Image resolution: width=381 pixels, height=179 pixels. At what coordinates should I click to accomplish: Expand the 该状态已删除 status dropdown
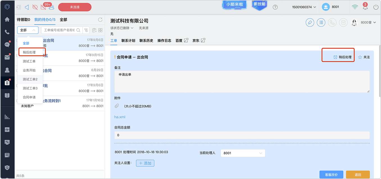(122, 28)
